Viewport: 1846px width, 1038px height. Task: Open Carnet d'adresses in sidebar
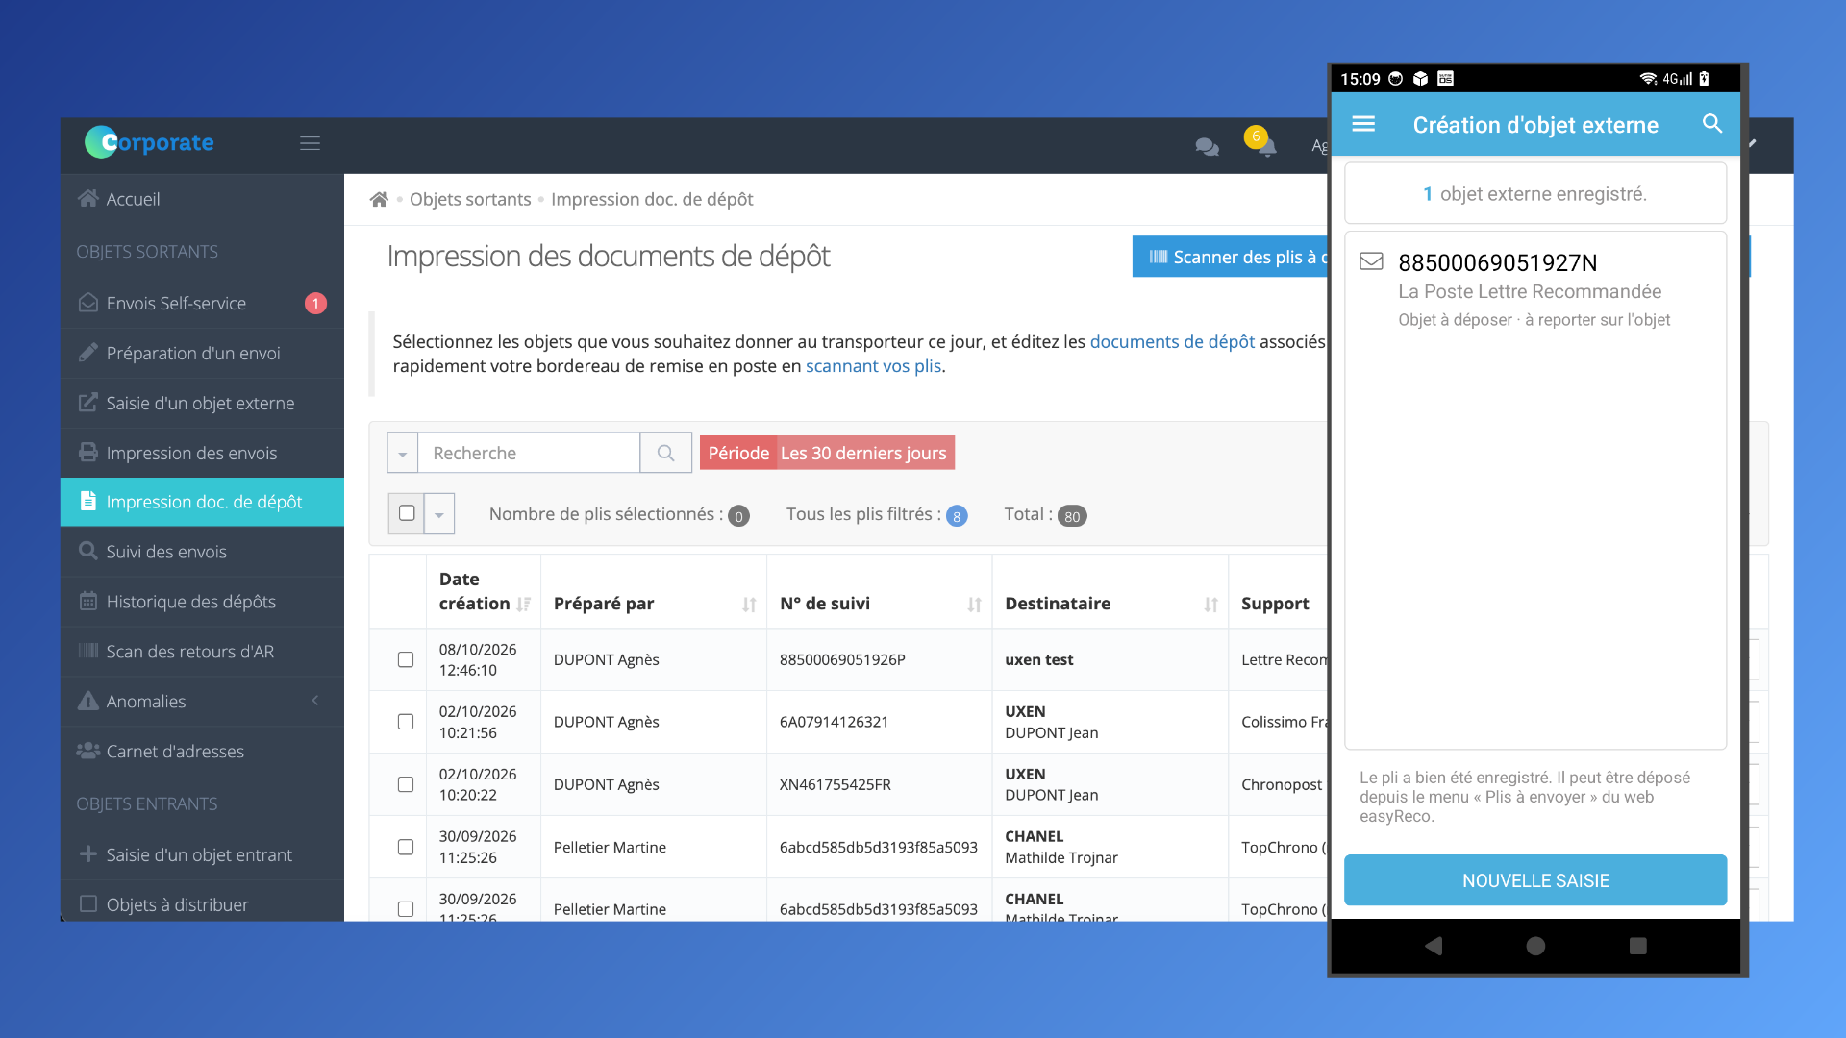click(x=202, y=752)
